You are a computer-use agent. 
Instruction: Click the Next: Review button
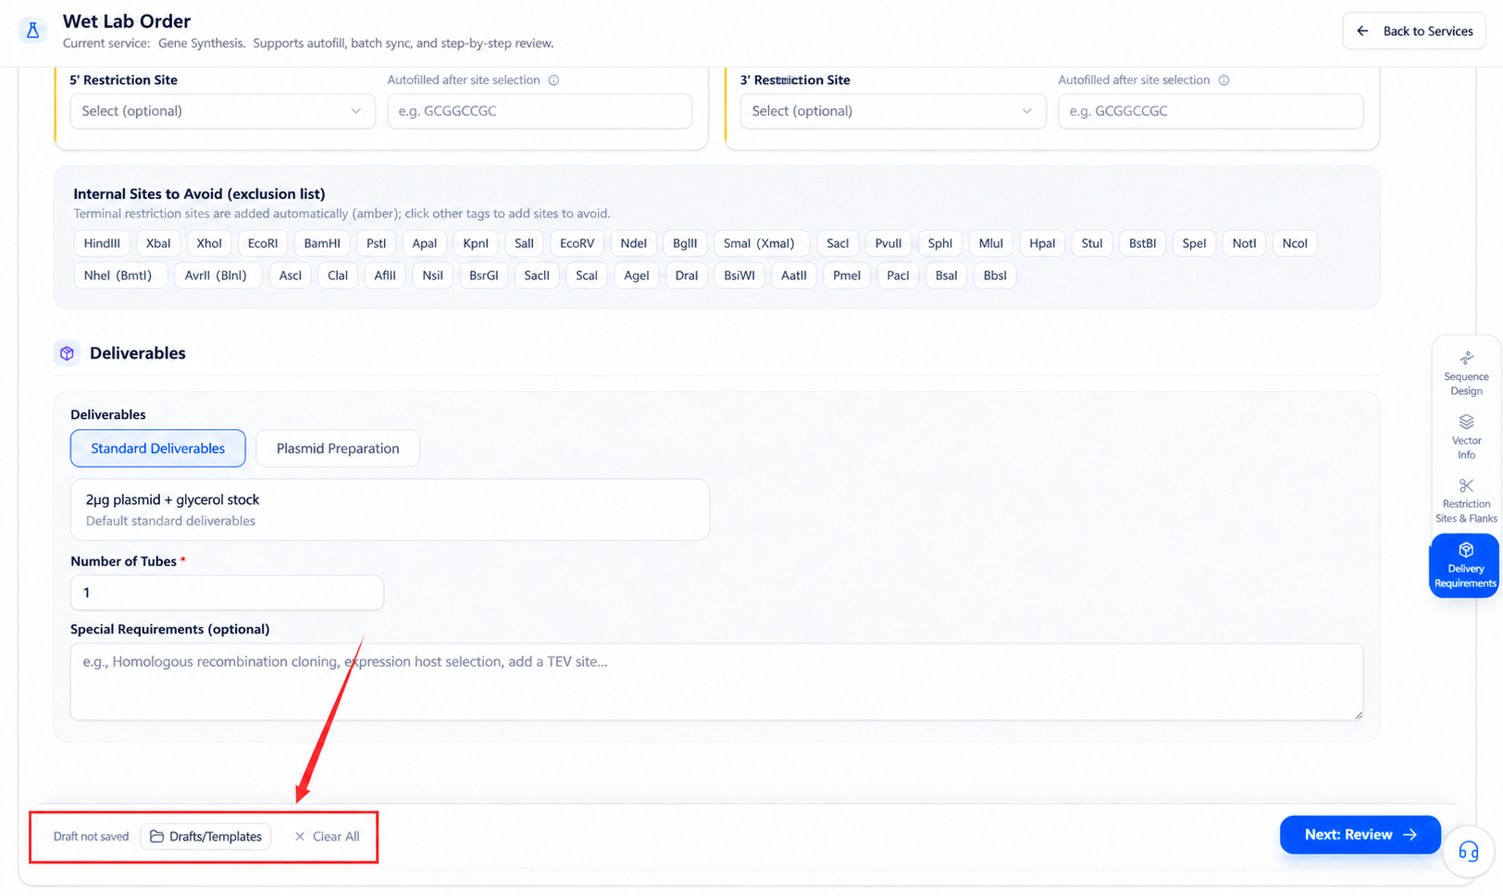point(1360,834)
